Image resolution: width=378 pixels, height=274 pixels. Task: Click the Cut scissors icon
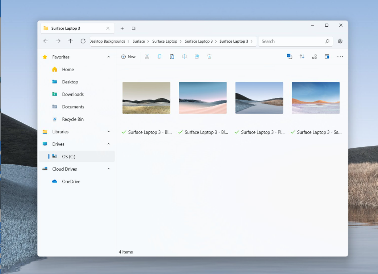pos(147,56)
